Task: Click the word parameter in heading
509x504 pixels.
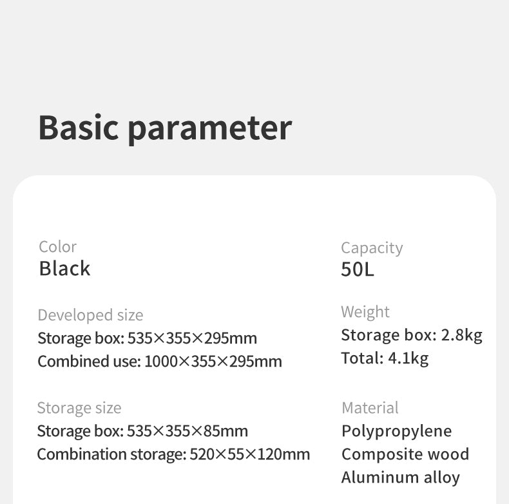Action: pos(209,128)
